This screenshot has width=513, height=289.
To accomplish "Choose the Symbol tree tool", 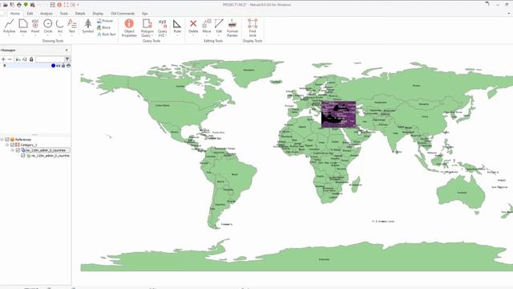I will click(87, 26).
